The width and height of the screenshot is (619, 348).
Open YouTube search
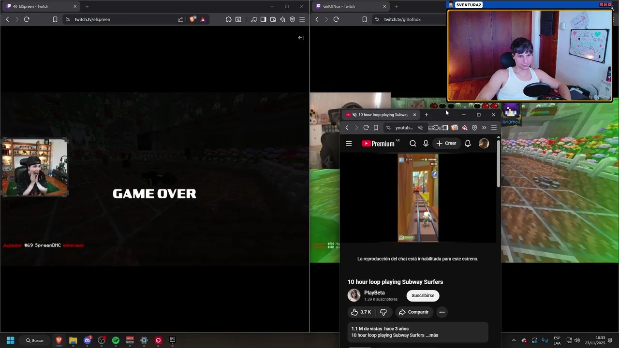pos(413,143)
